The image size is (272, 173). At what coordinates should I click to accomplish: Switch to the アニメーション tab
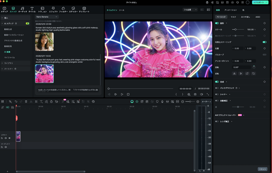coord(230,10)
